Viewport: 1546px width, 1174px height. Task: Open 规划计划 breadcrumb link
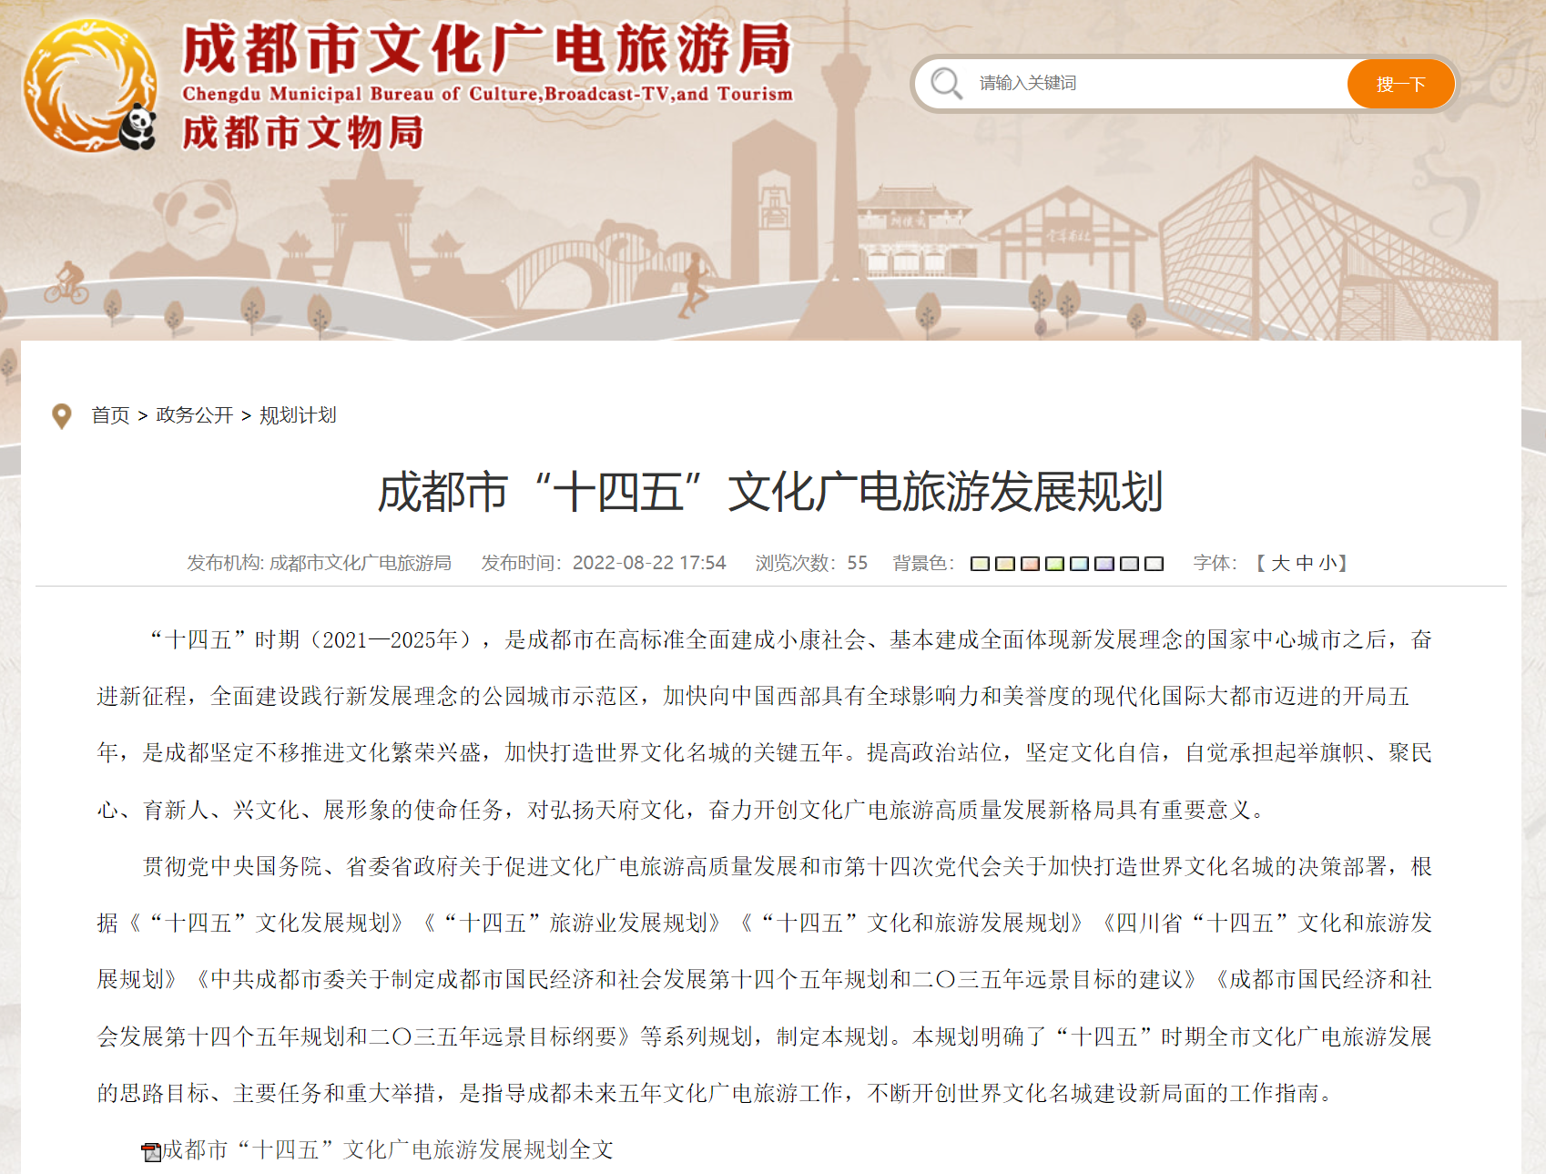pos(298,415)
